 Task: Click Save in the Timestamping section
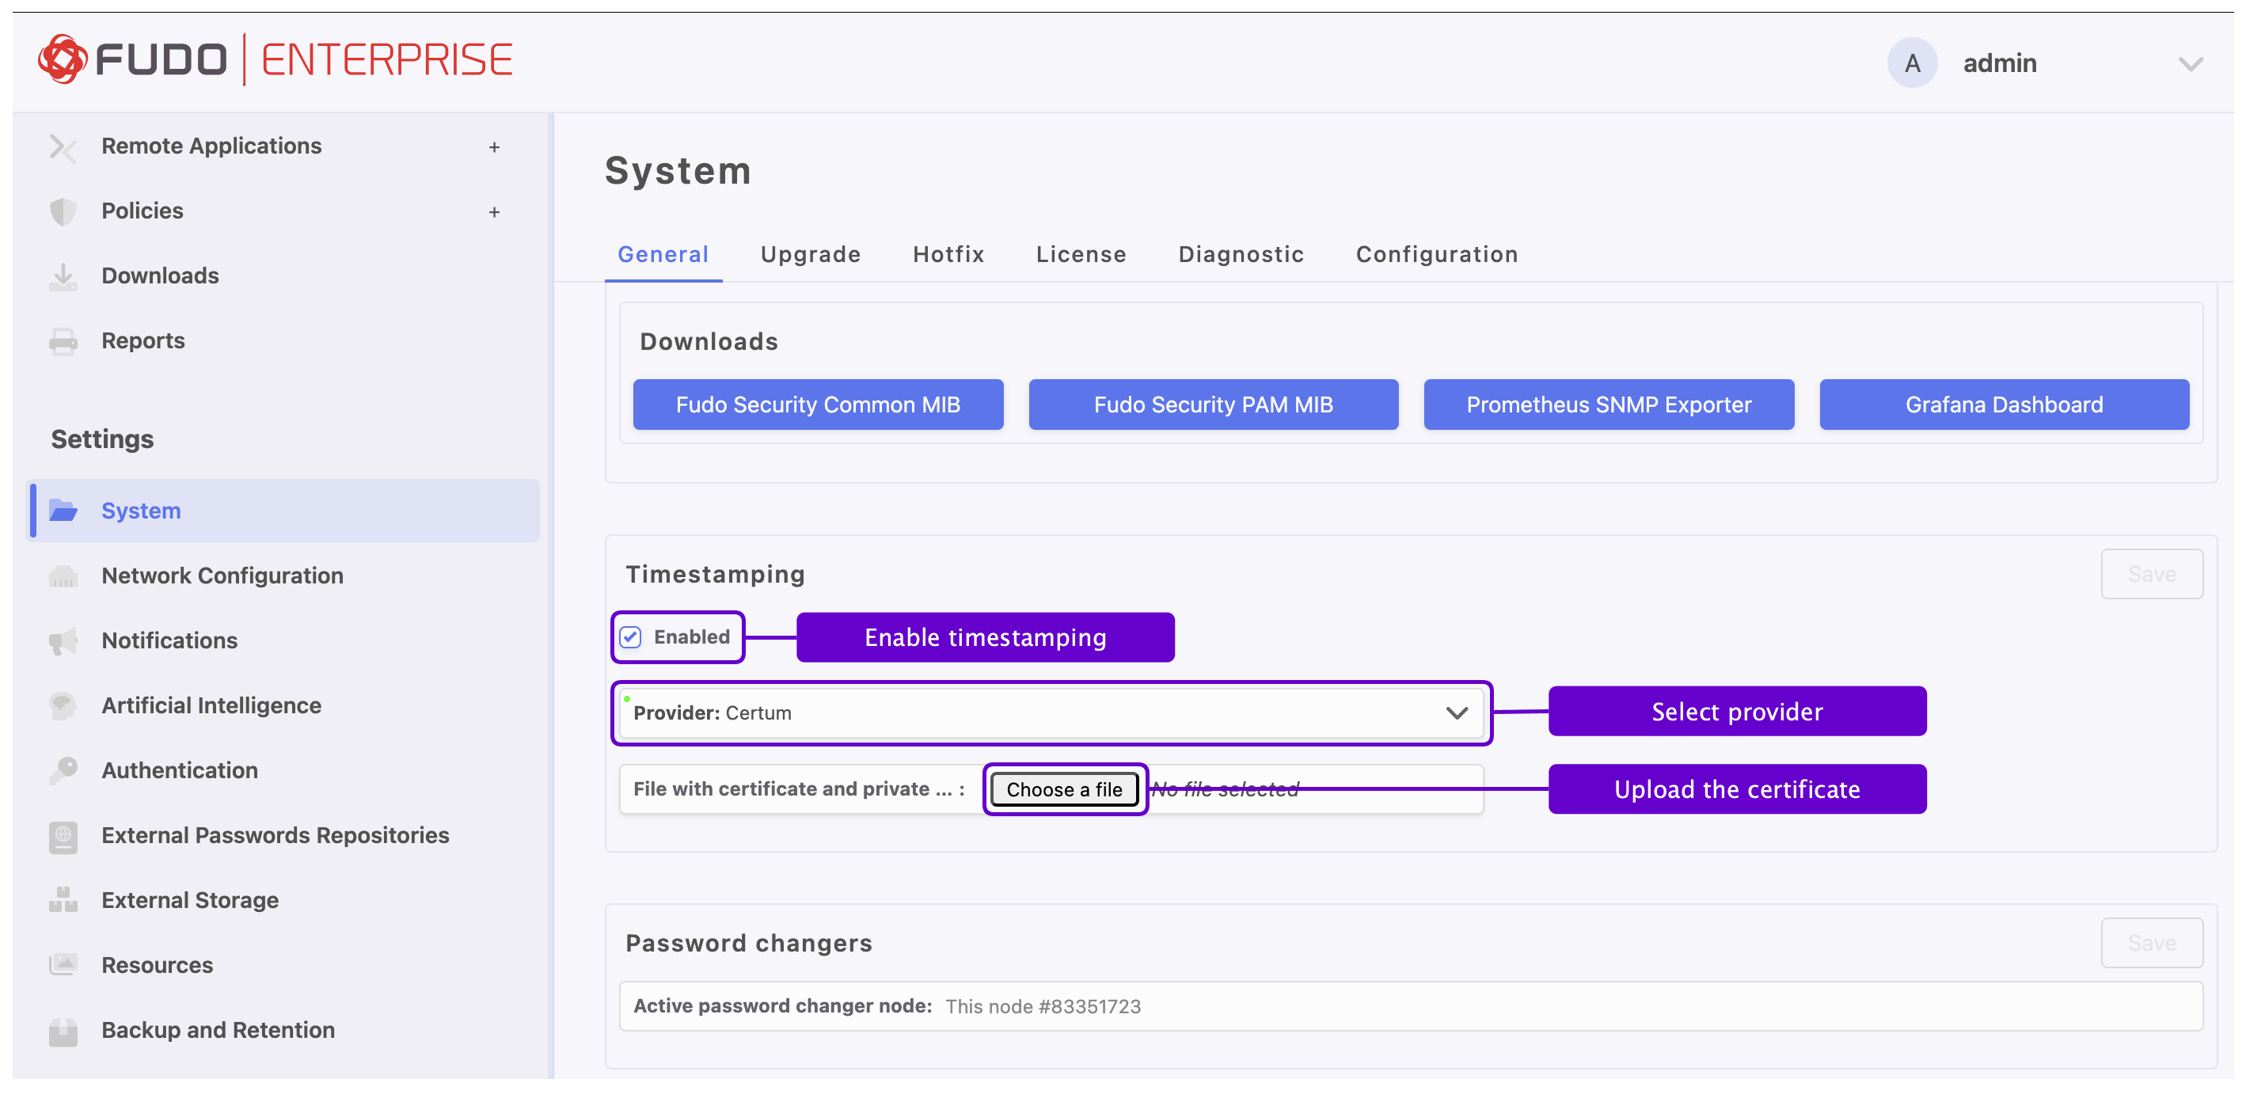[x=2152, y=574]
